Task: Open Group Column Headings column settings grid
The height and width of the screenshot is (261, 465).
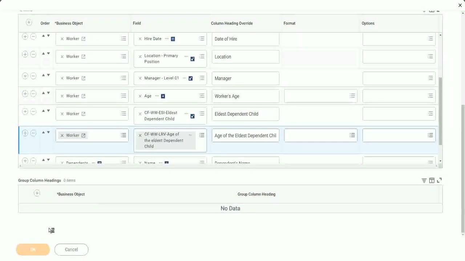Action: [432, 181]
